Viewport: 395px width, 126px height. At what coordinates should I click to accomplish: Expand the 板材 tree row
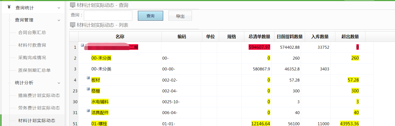(88, 78)
